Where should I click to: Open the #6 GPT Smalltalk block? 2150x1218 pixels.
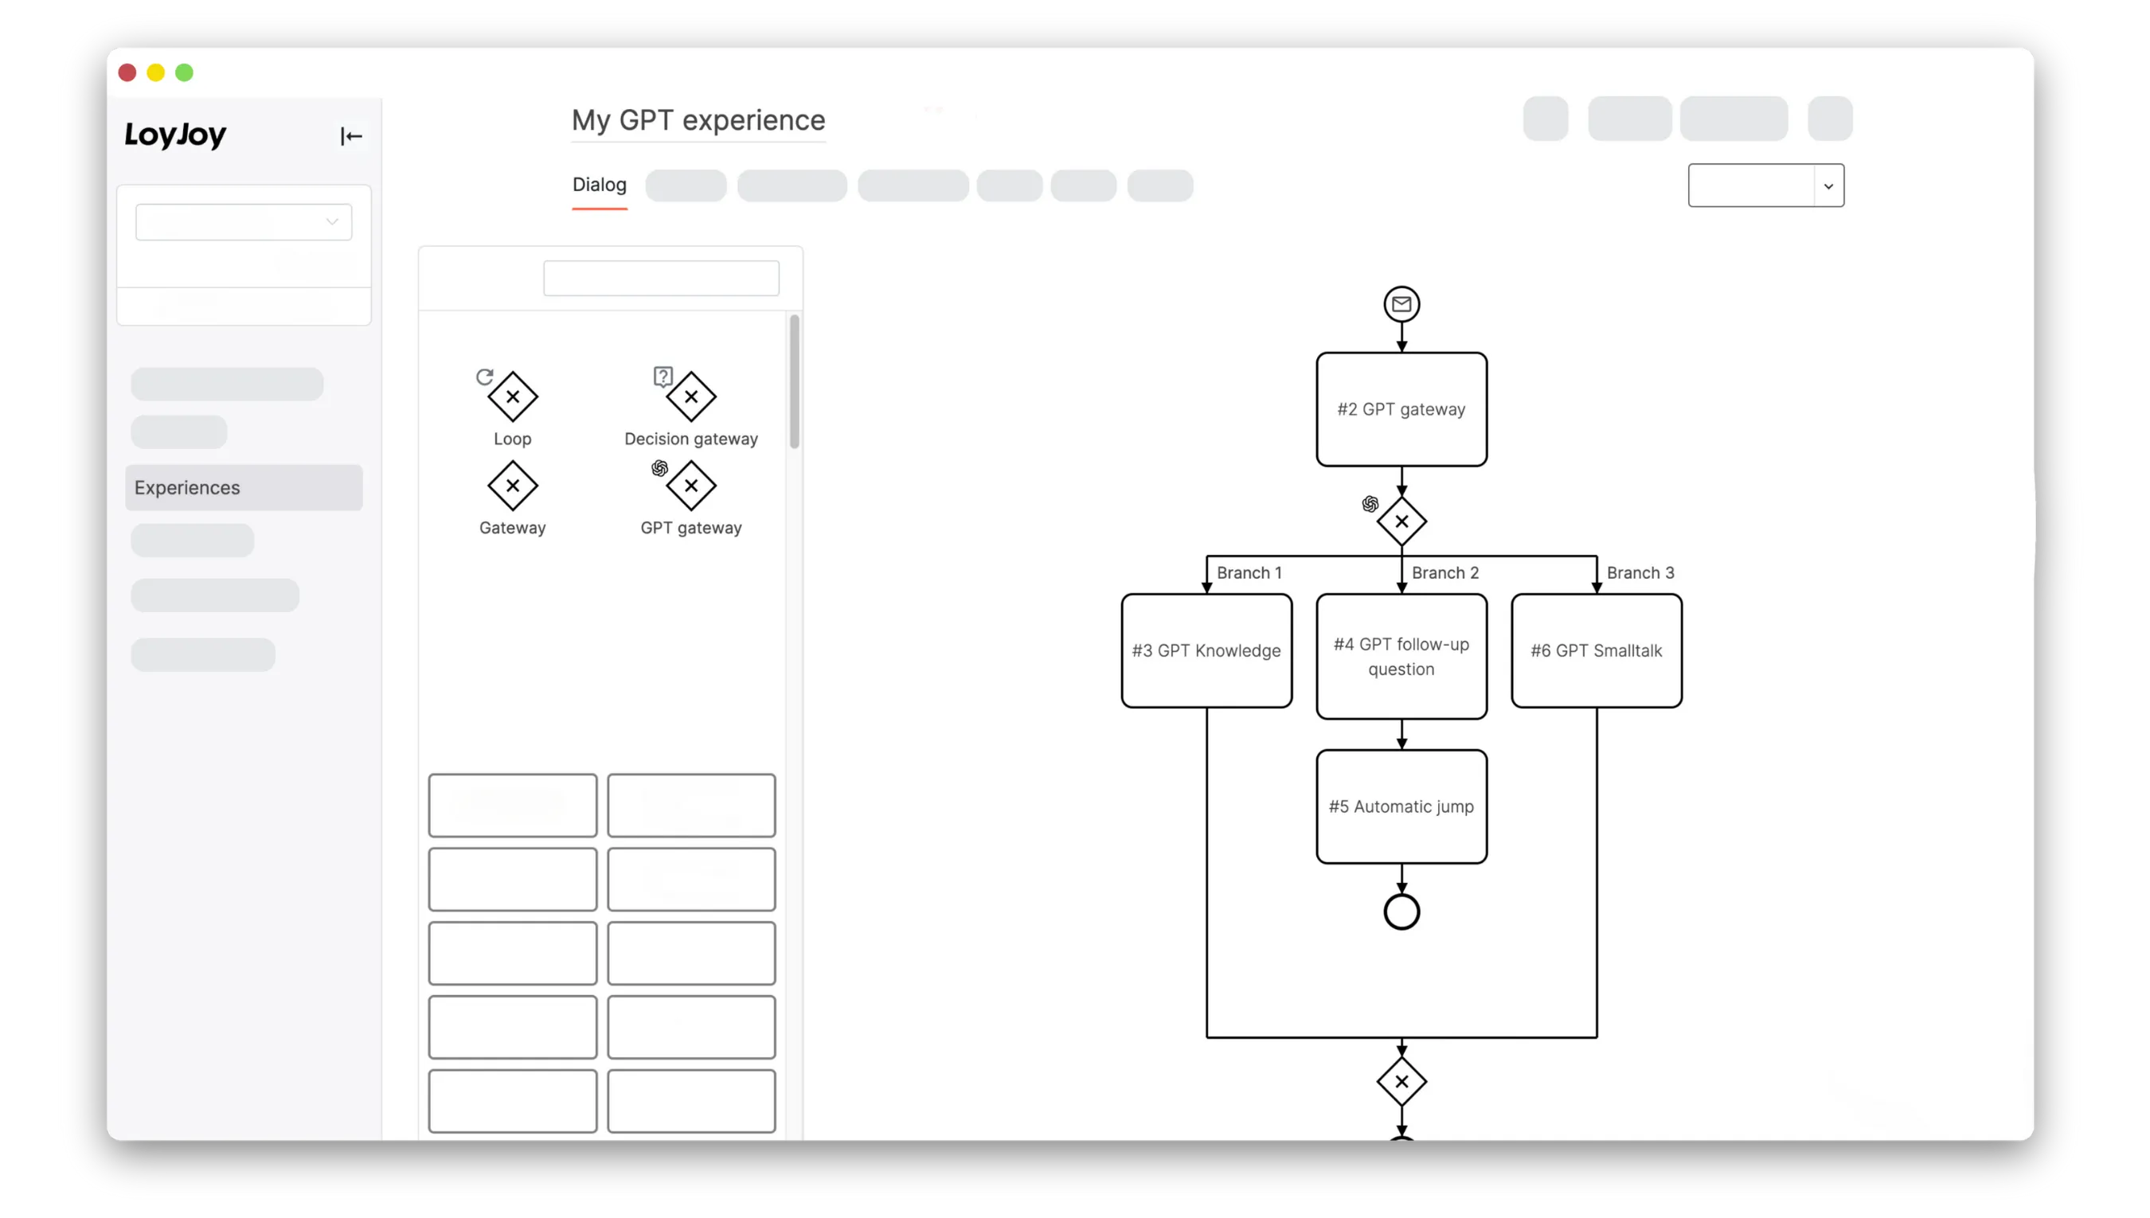pos(1597,651)
